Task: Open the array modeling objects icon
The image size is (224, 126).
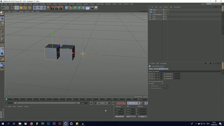Action: [79, 8]
